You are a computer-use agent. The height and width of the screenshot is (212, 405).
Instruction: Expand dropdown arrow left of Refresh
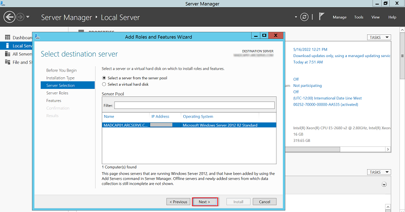click(296, 17)
